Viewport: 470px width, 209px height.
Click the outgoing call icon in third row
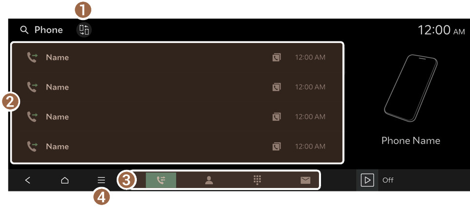(x=32, y=116)
